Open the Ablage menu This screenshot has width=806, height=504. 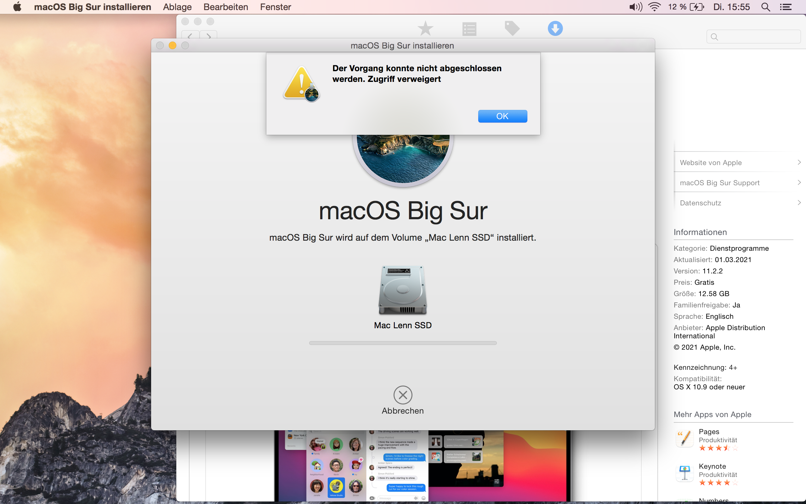[x=177, y=7]
